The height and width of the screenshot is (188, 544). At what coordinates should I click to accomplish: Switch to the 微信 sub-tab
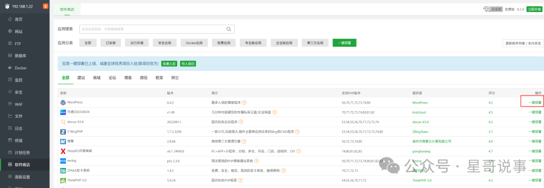coord(144,78)
